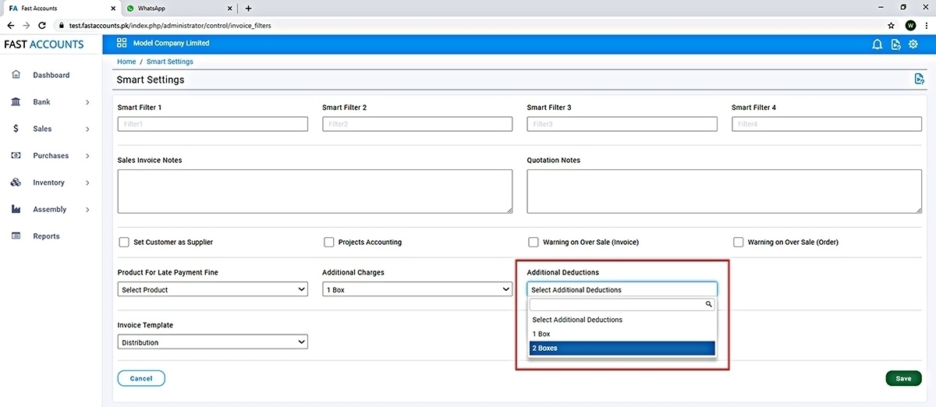Screen dimensions: 936x407
Task: Open Reports from the sidebar
Action: click(46, 236)
